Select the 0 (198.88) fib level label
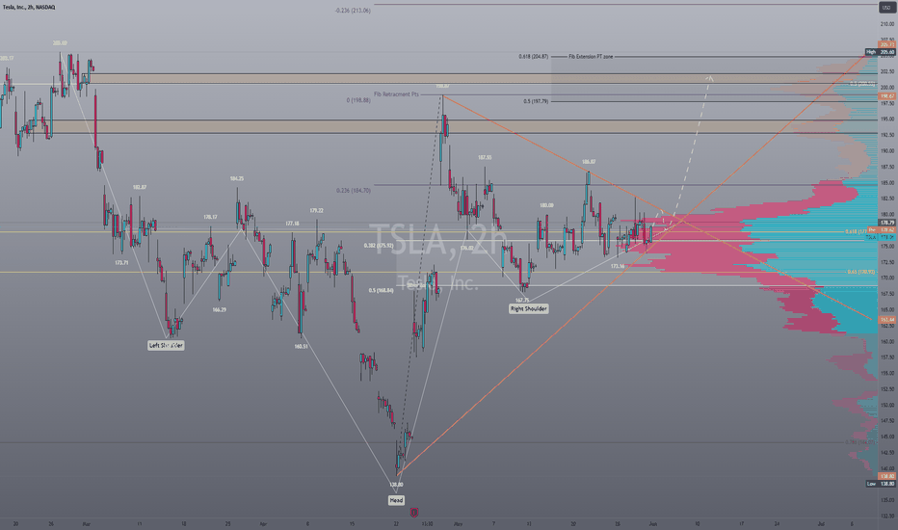Image resolution: width=898 pixels, height=530 pixels. coord(358,100)
